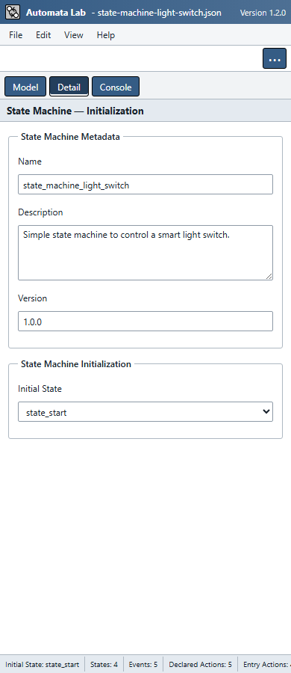Image resolution: width=291 pixels, height=673 pixels.
Task: Click the 'State Machine Initialization' group label
Action: 76,364
